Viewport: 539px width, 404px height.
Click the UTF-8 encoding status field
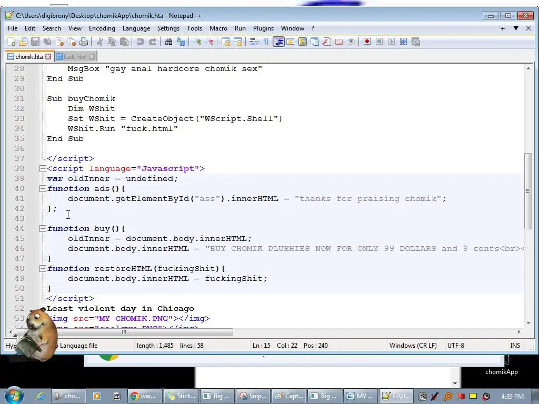pyautogui.click(x=455, y=346)
